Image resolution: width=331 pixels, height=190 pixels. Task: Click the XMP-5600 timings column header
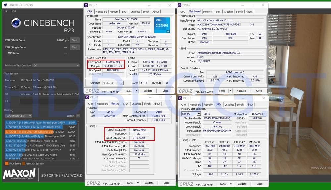tap(254, 142)
